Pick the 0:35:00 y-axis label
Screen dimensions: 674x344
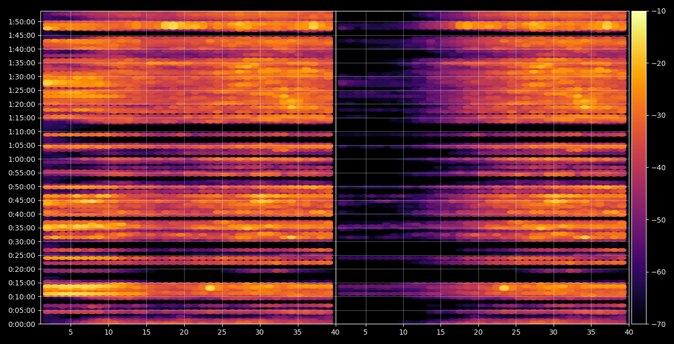point(22,228)
